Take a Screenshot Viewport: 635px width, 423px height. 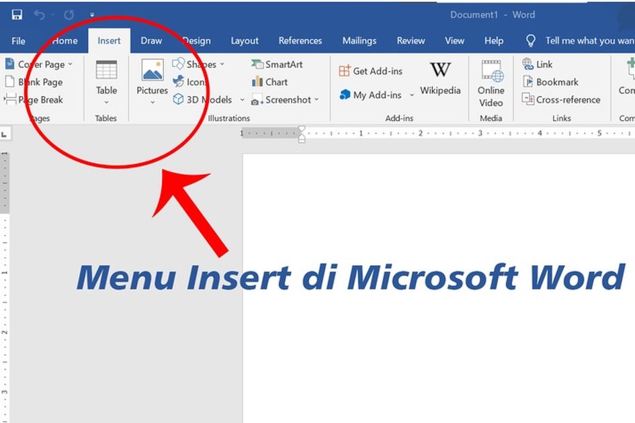point(283,99)
